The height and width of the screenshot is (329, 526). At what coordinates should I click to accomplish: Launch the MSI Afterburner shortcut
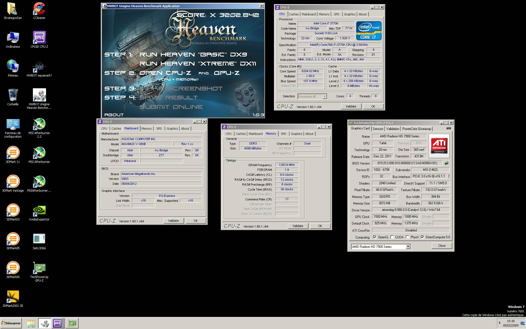coord(39,155)
